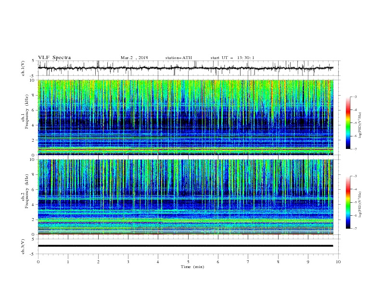381x294 pixels.
Task: Click the log(PSD) label beside ch.2 colorbar
Action: pos(360,205)
